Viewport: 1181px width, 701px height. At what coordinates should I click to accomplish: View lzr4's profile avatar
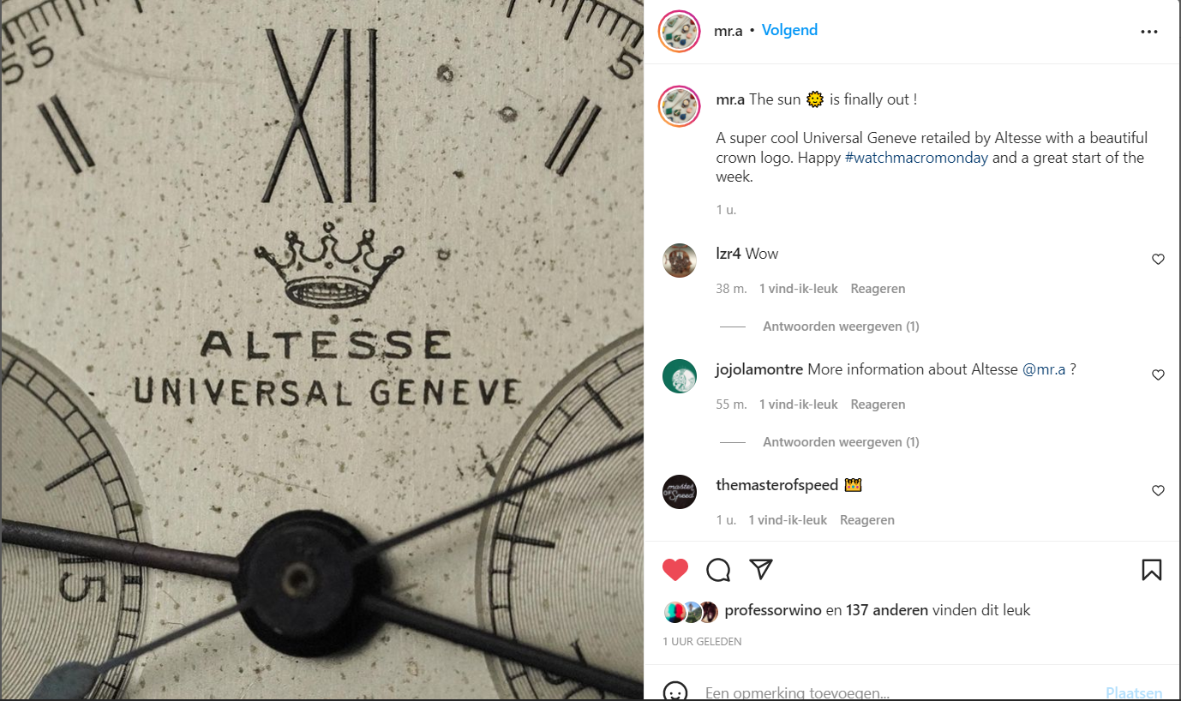click(x=680, y=261)
